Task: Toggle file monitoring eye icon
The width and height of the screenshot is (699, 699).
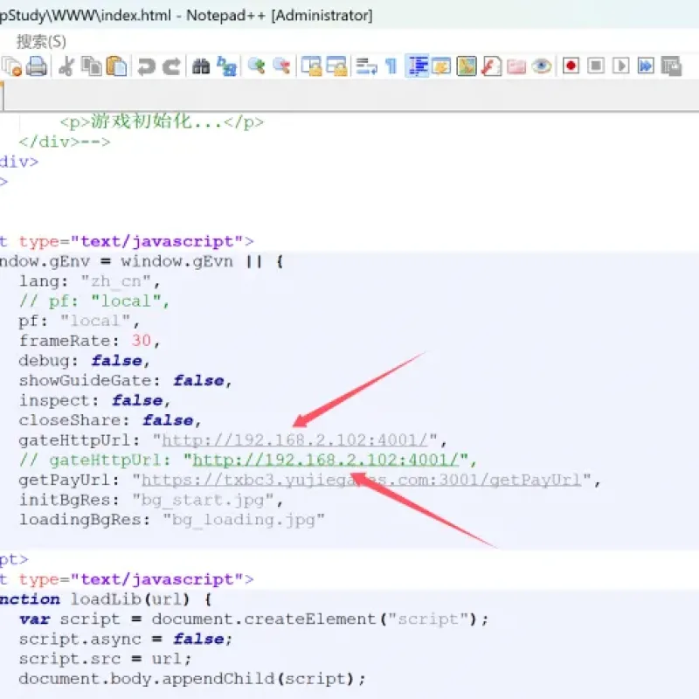Action: pos(541,66)
